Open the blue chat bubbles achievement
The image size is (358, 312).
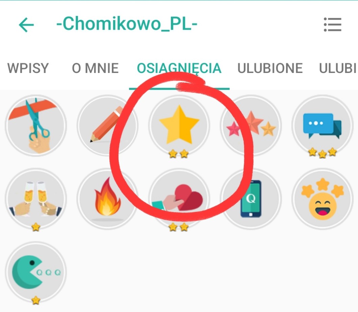click(323, 126)
